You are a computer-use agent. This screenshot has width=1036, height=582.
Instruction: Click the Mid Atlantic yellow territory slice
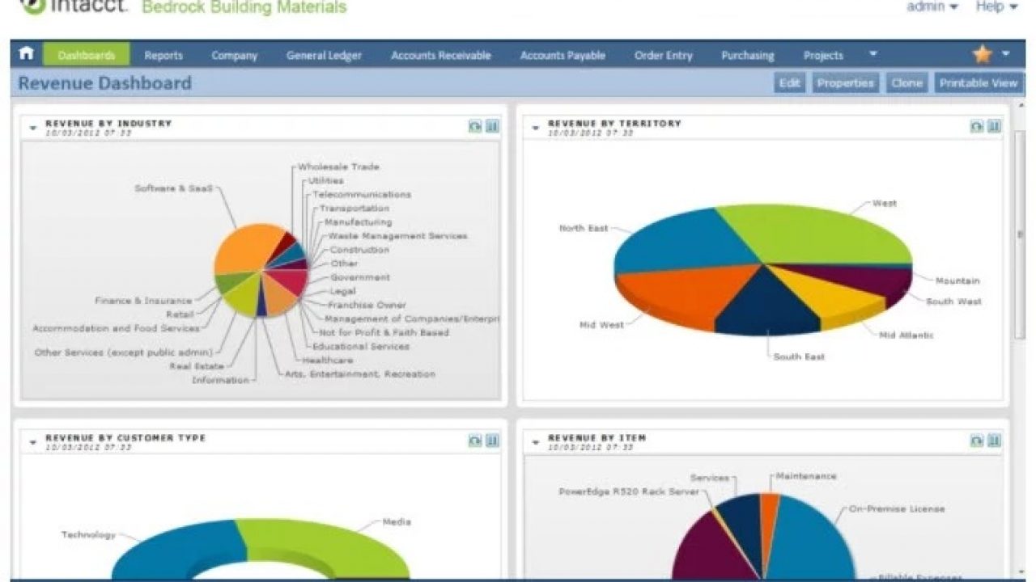[826, 295]
